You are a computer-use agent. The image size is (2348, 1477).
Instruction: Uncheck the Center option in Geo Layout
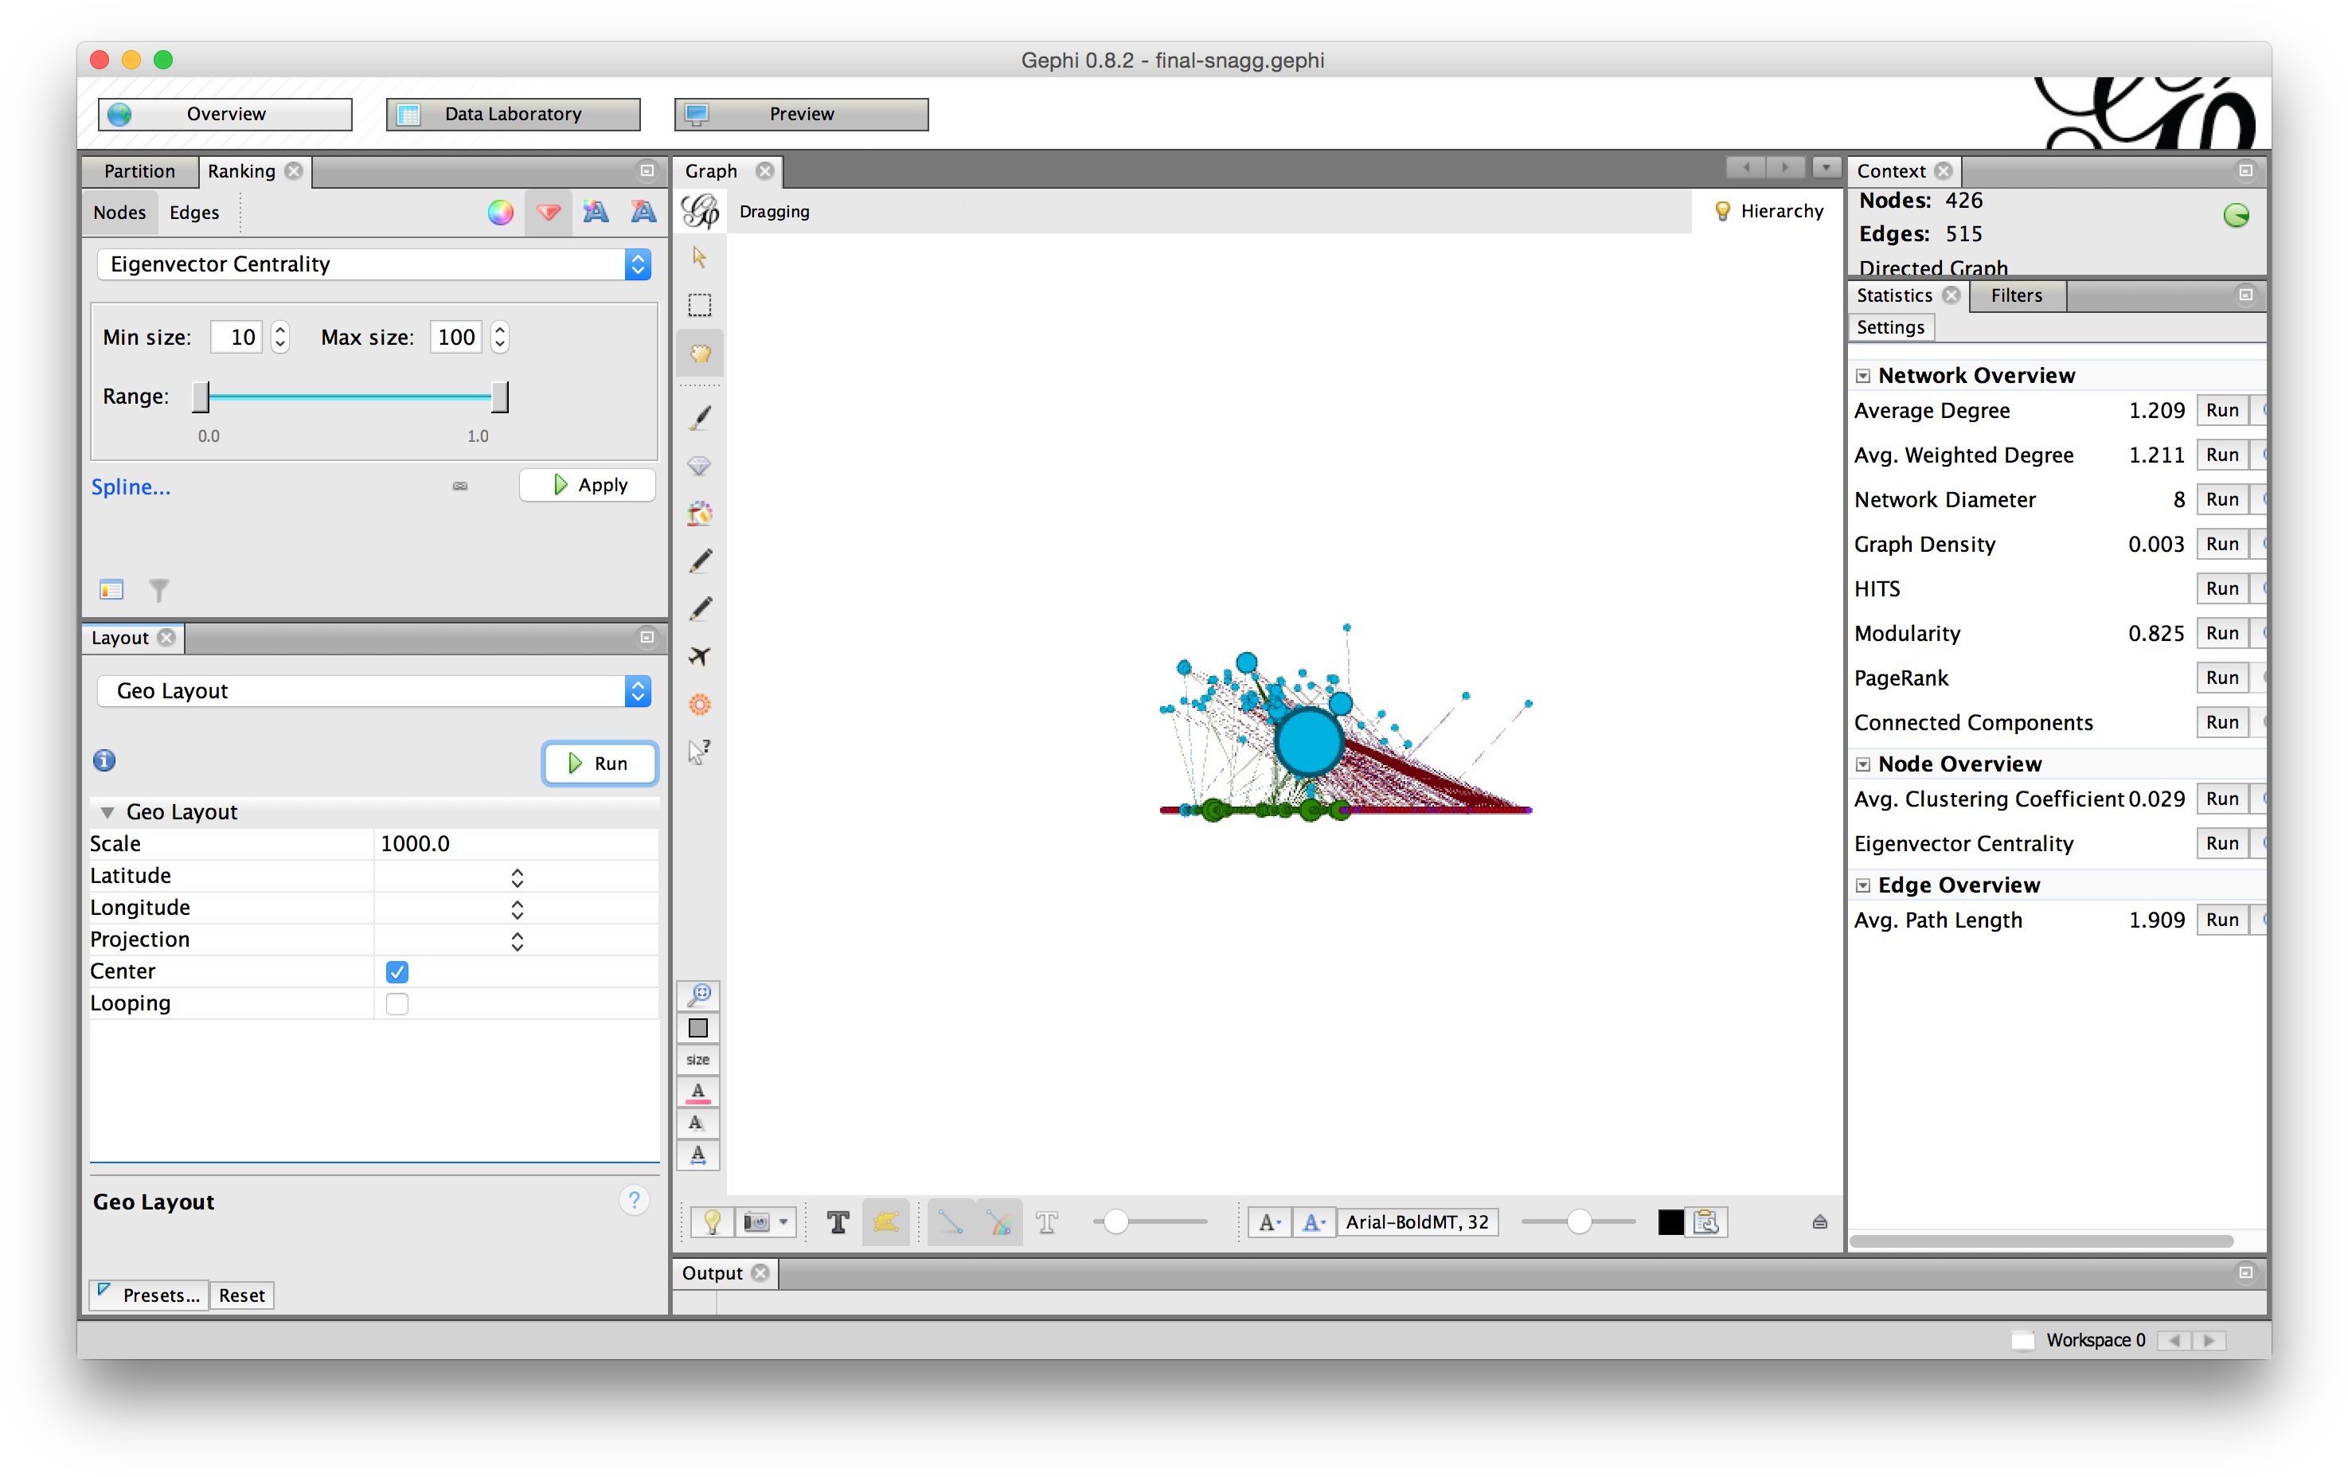(396, 971)
